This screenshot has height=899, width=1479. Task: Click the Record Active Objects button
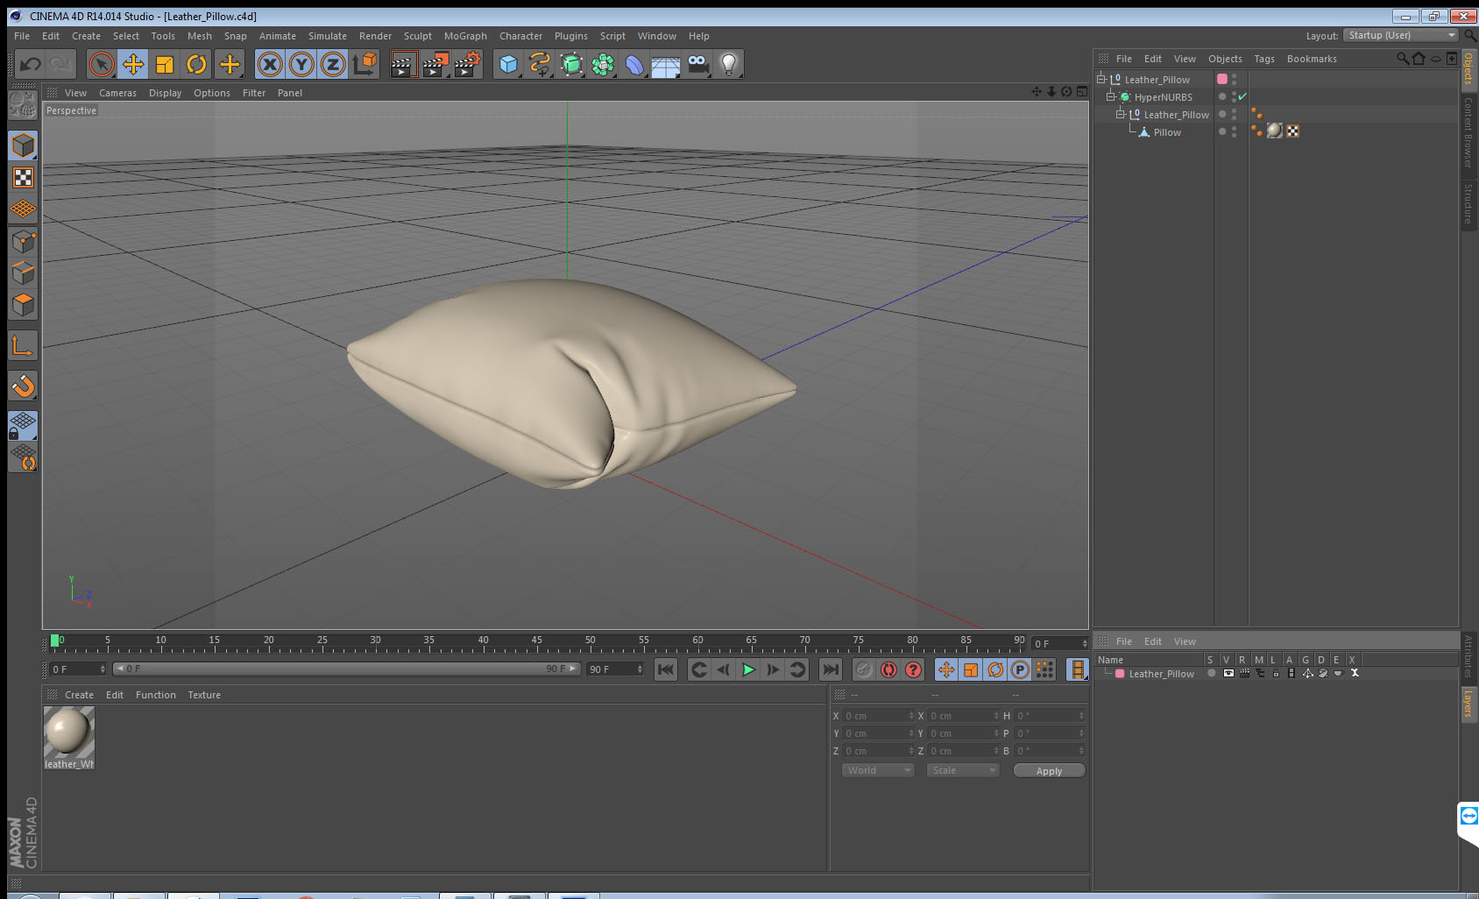[864, 669]
